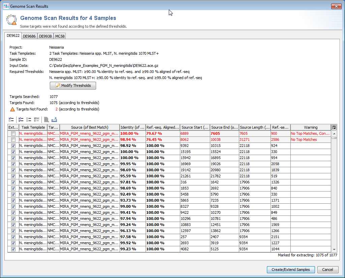Open the table column chooser dropdown

(334, 127)
